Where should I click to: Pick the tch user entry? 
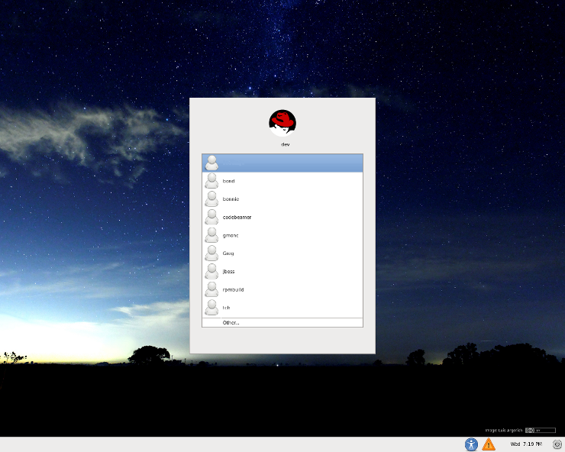click(x=226, y=308)
